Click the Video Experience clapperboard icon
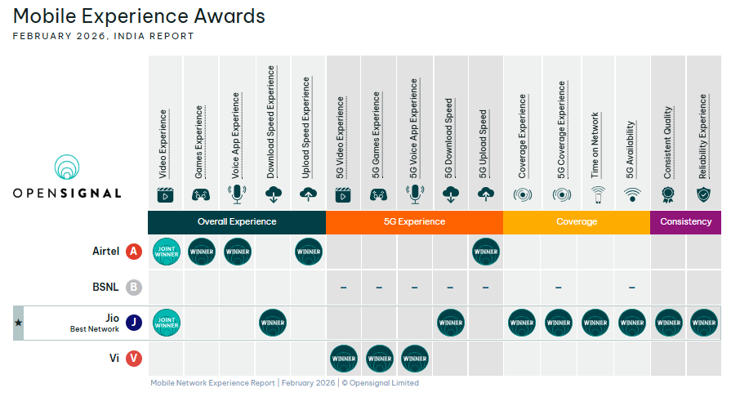740x397 pixels. click(x=166, y=195)
